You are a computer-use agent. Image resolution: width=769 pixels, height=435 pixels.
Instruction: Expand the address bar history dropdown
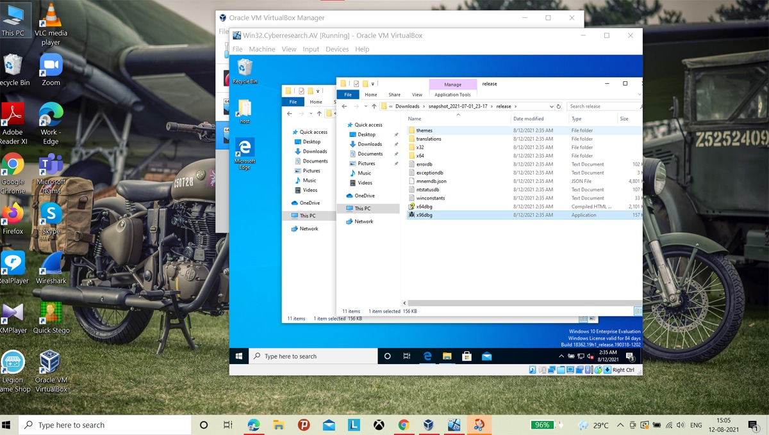click(551, 107)
